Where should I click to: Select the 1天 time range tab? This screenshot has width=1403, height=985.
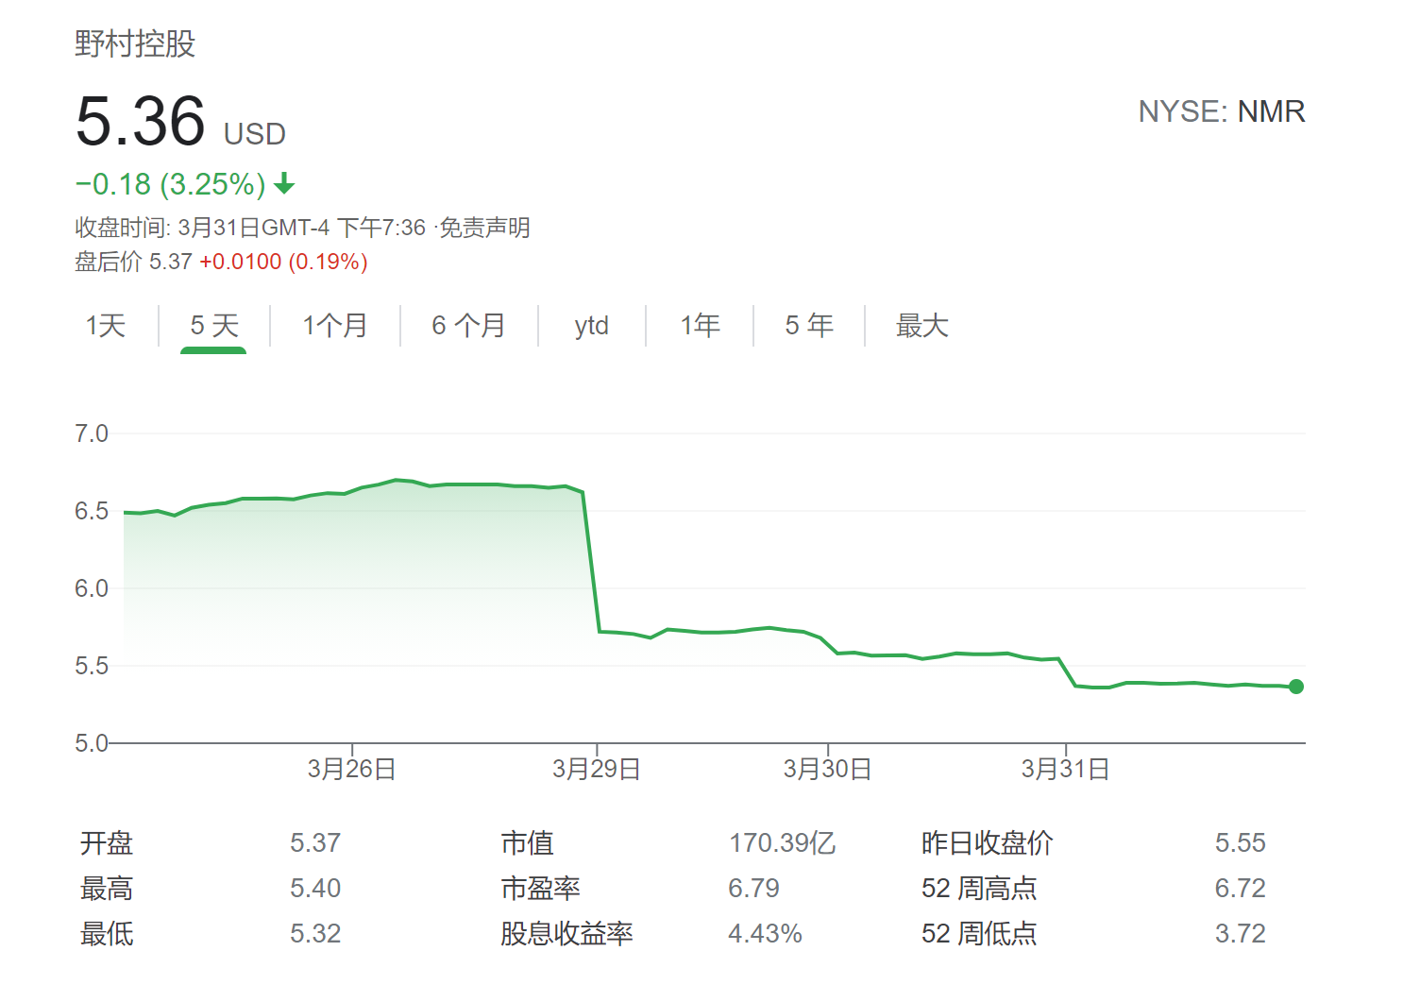coord(106,326)
